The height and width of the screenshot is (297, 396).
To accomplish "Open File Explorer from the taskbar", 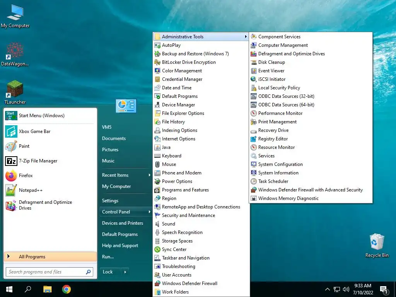I will coord(47,289).
